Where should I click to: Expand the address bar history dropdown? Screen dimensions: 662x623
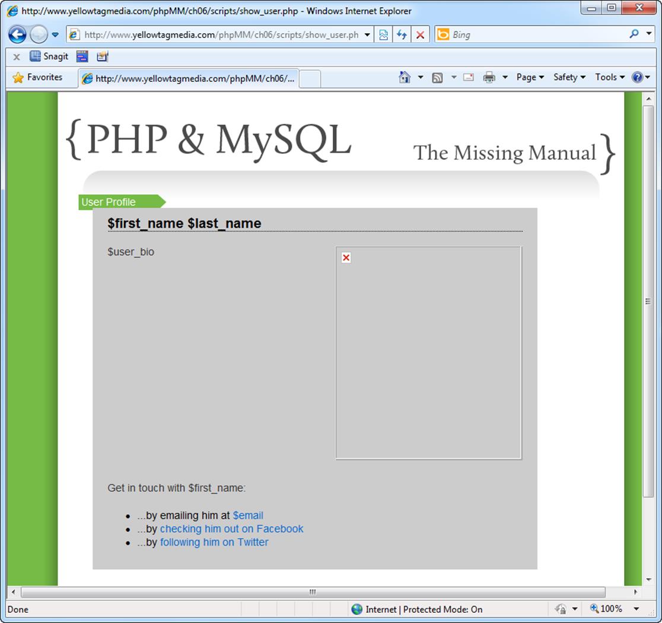pyautogui.click(x=367, y=34)
